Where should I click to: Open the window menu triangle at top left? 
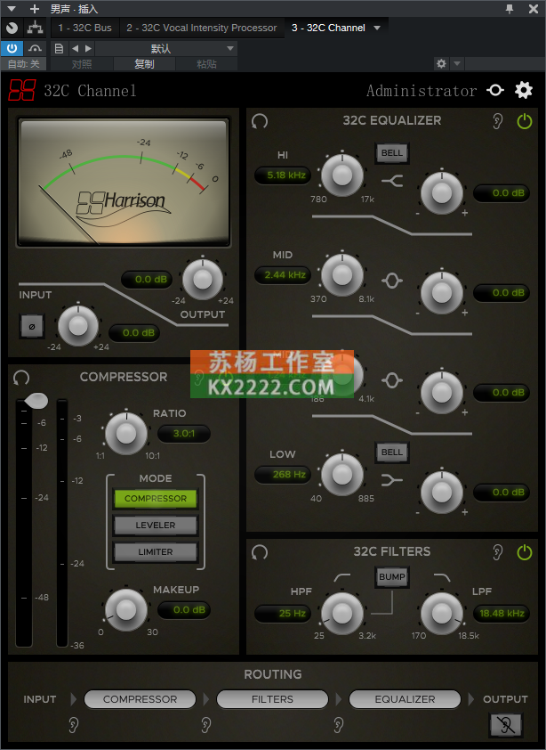tap(12, 9)
